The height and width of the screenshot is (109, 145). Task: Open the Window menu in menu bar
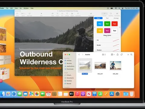point(26,8)
